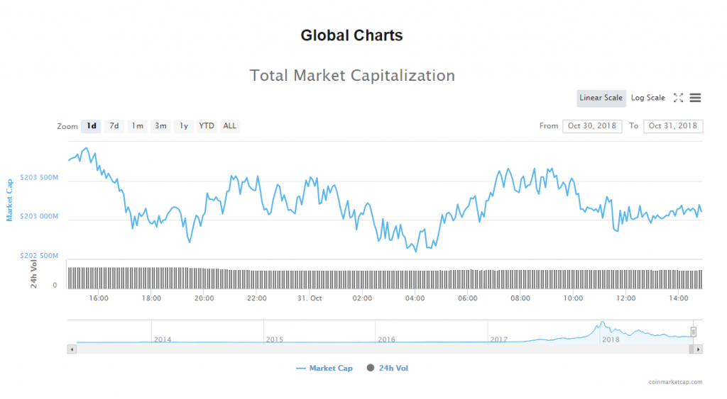727x399 pixels.
Task: Choose the YTD zoom range
Action: click(207, 126)
